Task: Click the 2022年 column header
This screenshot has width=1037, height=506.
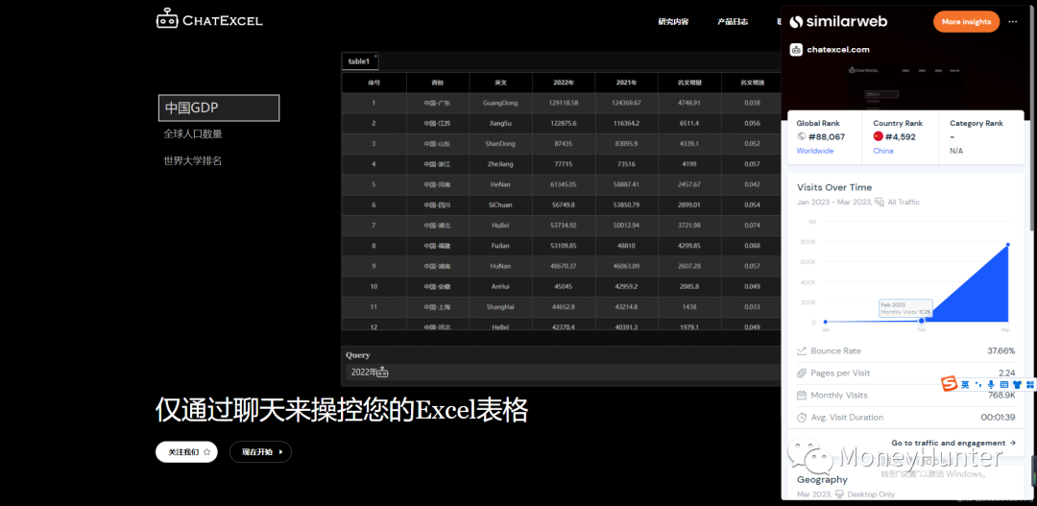Action: click(564, 83)
